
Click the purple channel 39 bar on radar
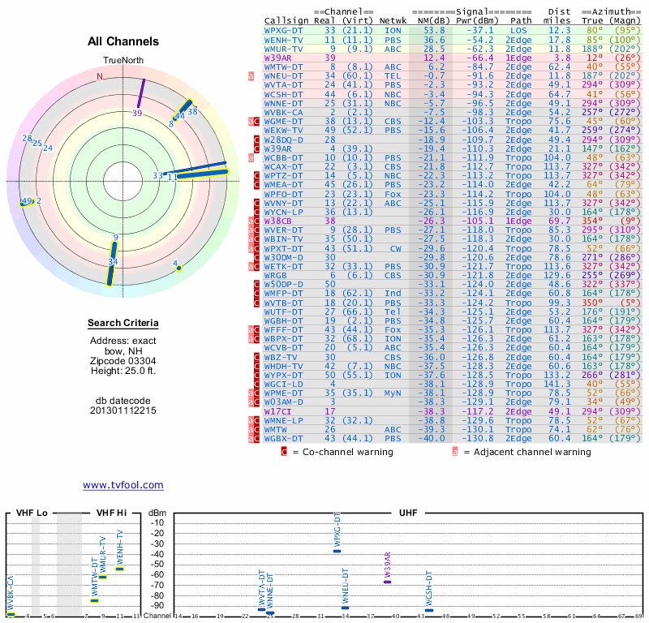pos(141,93)
